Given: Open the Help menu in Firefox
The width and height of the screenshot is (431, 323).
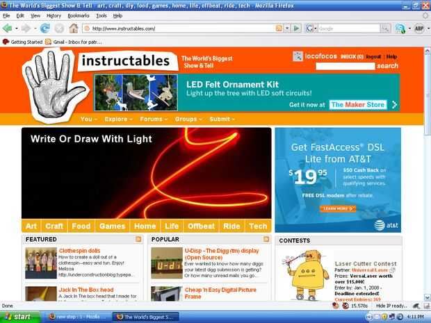Looking at the screenshot, I should click(x=117, y=16).
